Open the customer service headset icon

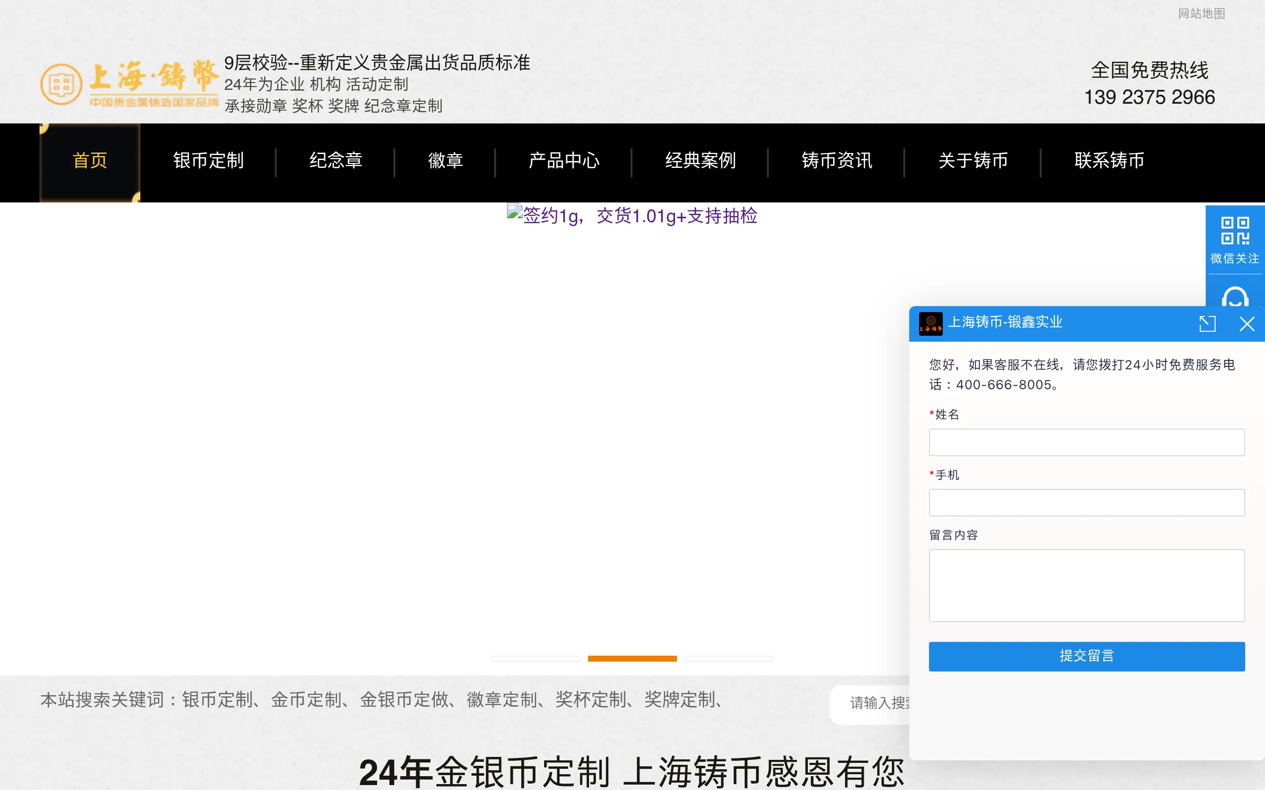(x=1235, y=296)
